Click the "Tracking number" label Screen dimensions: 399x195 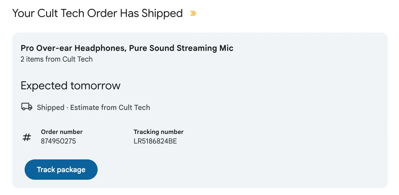(x=158, y=132)
